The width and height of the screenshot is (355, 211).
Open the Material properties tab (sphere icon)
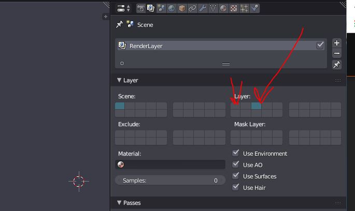pyautogui.click(x=223, y=9)
